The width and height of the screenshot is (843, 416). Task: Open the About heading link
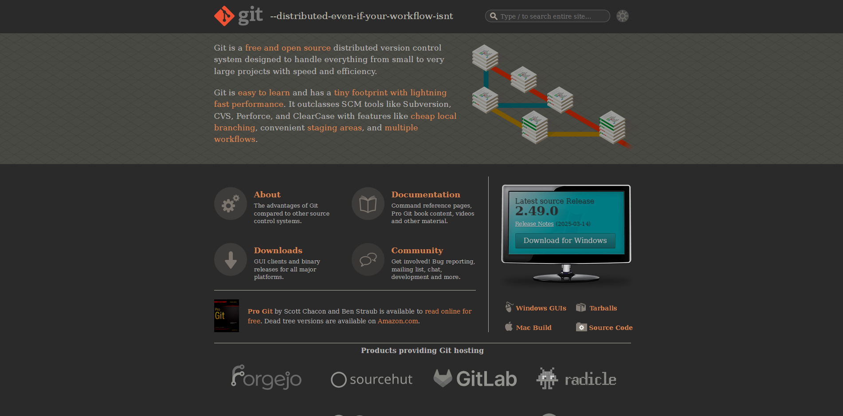tap(267, 195)
